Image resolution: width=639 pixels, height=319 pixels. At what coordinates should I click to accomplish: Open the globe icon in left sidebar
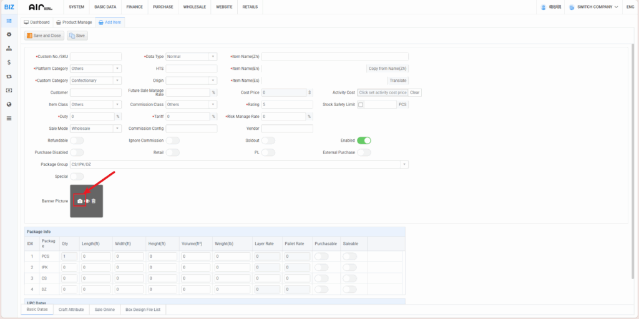tap(9, 104)
